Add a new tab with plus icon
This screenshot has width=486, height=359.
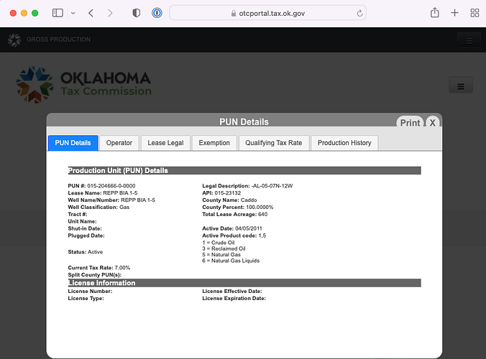coord(454,13)
